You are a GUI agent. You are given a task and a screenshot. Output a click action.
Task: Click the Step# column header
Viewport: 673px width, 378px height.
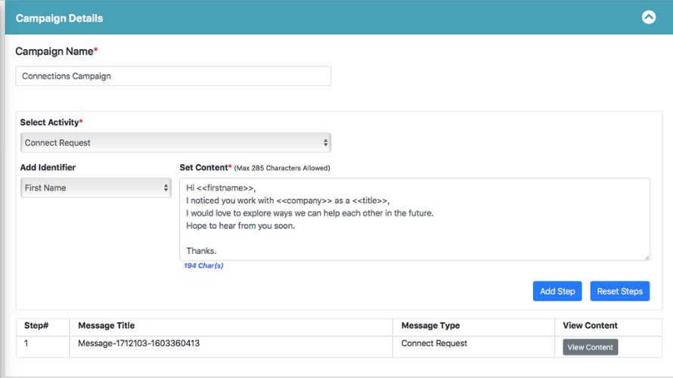point(36,326)
